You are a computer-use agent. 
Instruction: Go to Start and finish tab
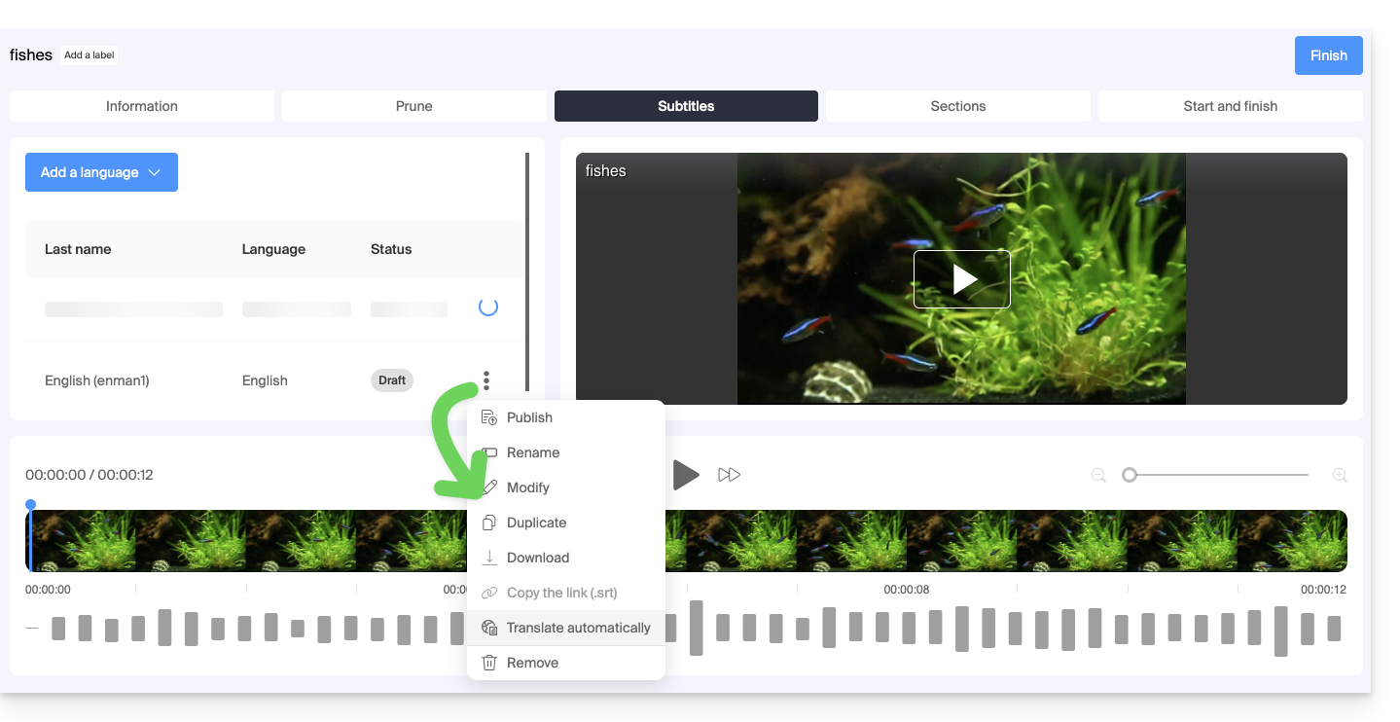tap(1230, 106)
